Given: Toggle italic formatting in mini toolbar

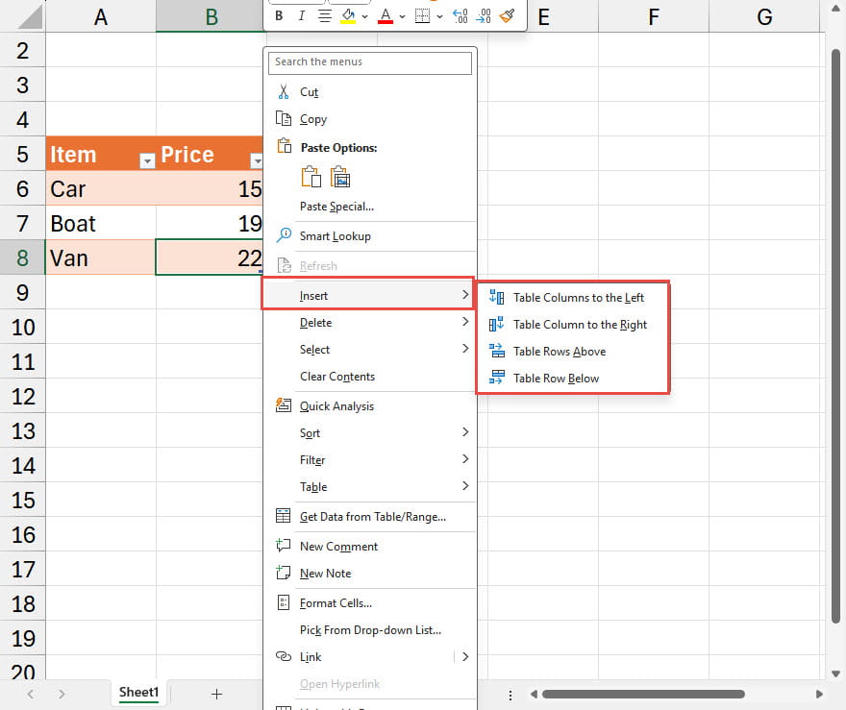Looking at the screenshot, I should 302,16.
